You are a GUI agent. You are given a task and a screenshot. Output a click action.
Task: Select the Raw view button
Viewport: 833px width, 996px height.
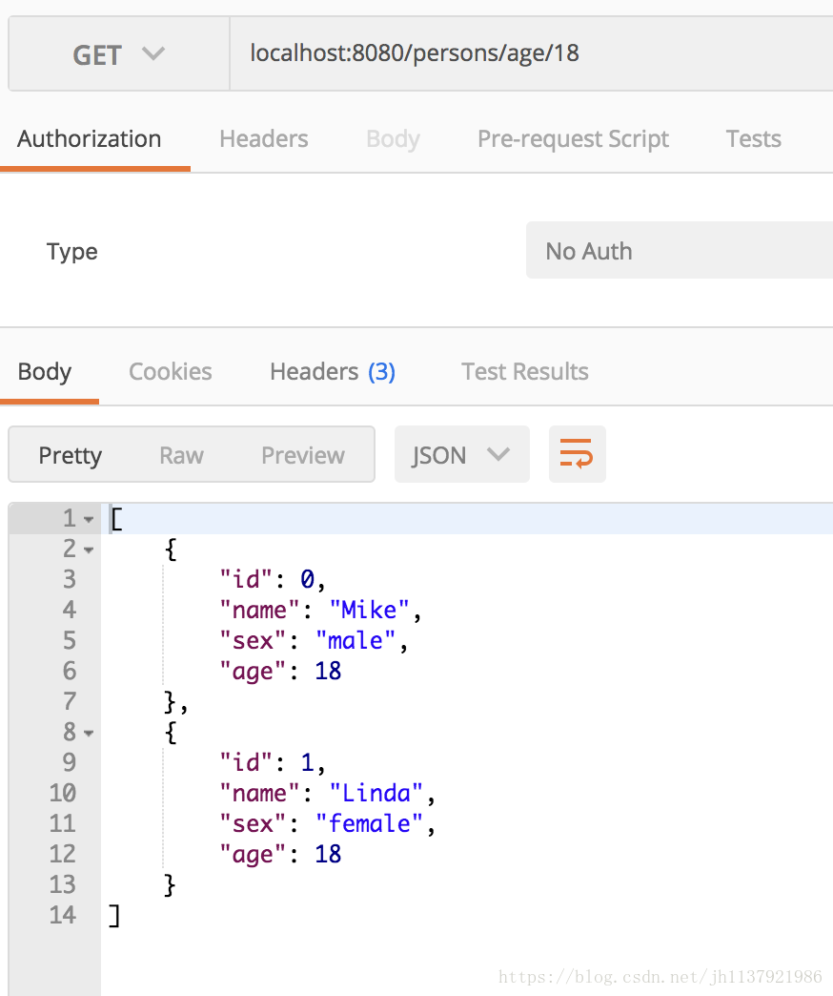click(x=181, y=455)
